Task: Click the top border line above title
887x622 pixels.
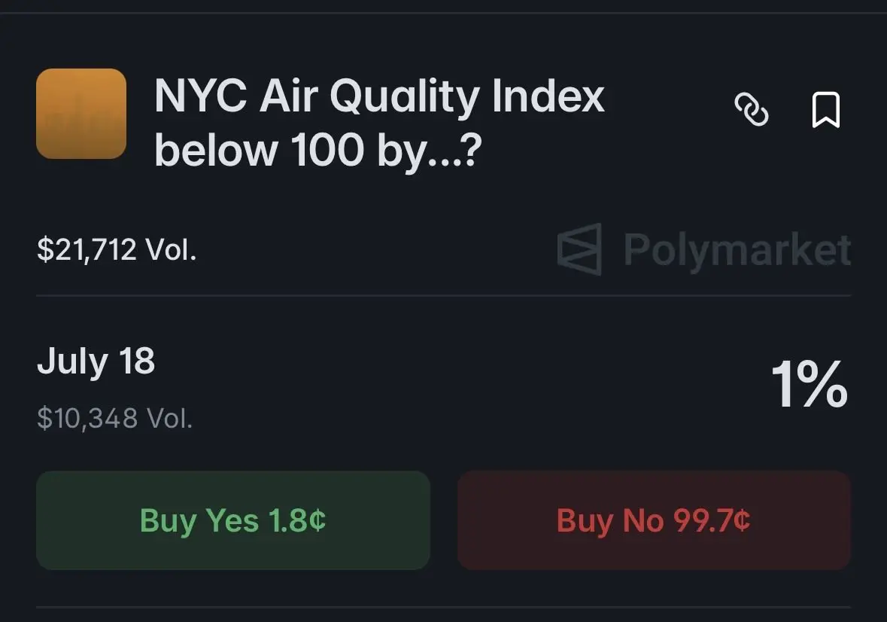Action: click(444, 13)
